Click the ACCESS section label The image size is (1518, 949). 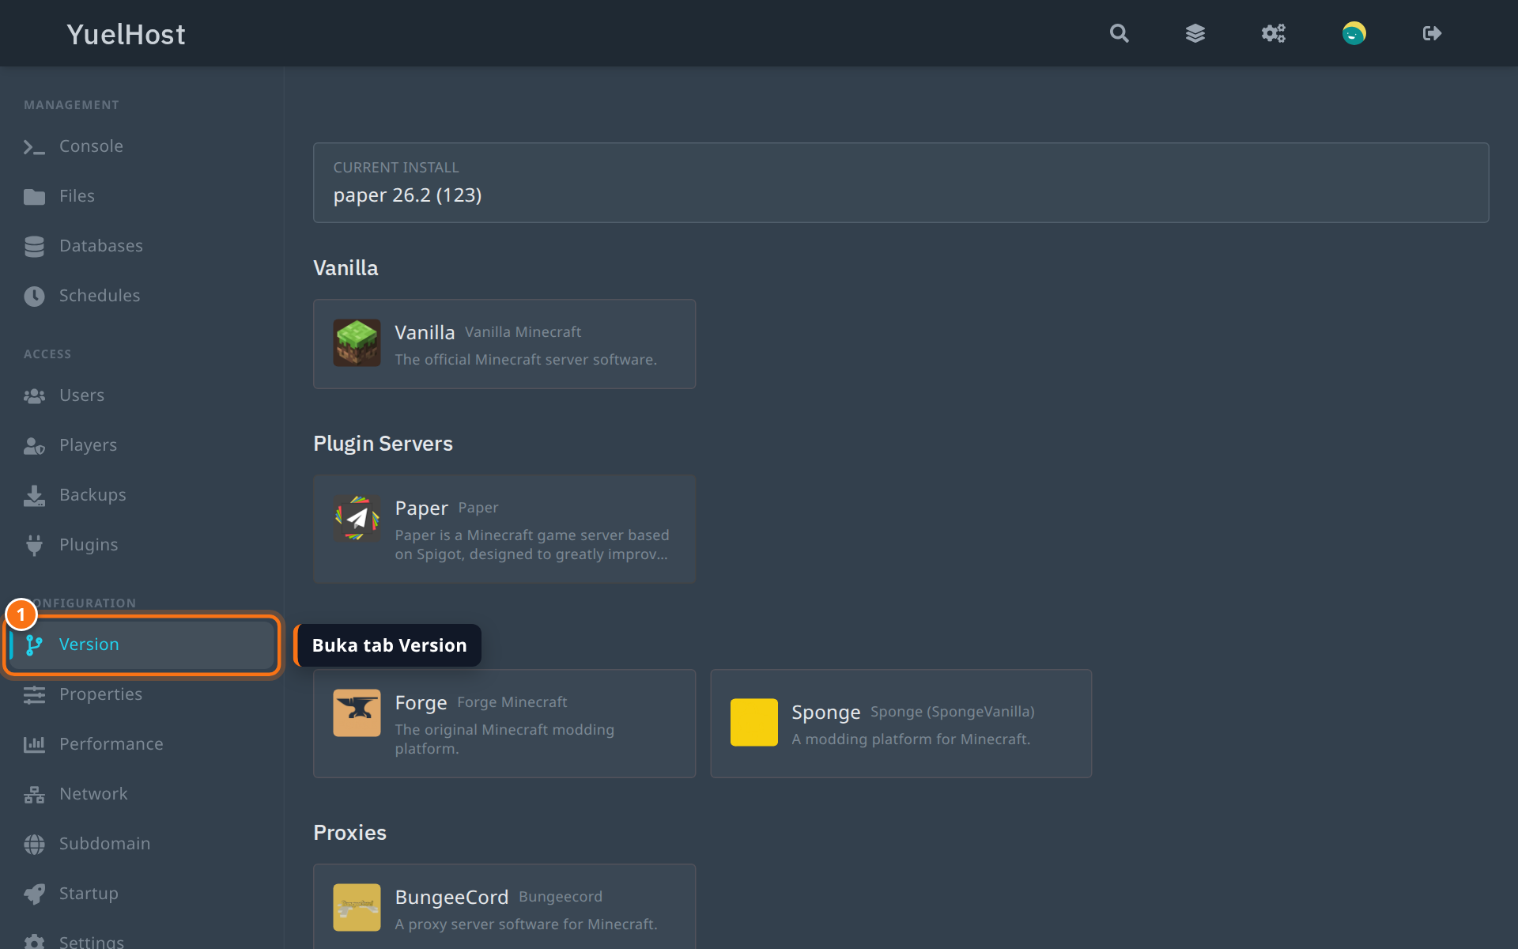pyautogui.click(x=47, y=354)
